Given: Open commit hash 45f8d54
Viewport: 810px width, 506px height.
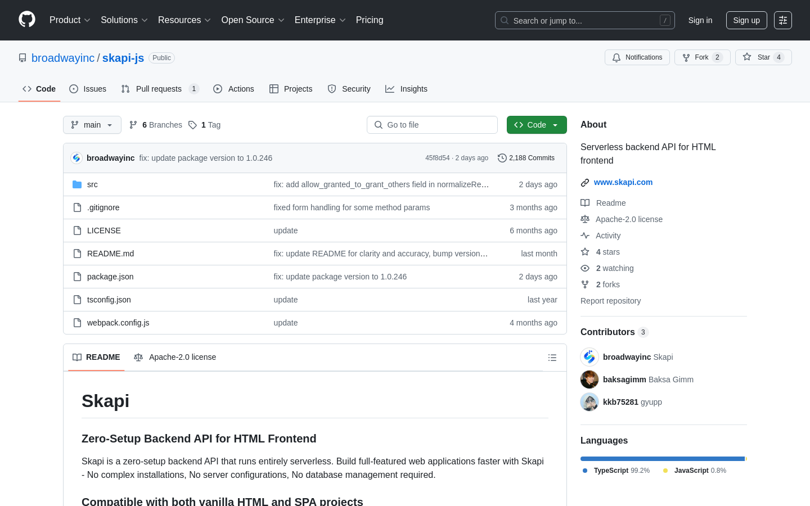Looking at the screenshot, I should pyautogui.click(x=438, y=158).
